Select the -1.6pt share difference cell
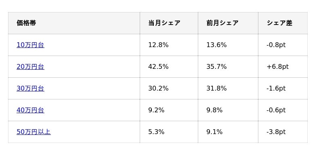Viewport: 323px width, 155px height. (283, 89)
